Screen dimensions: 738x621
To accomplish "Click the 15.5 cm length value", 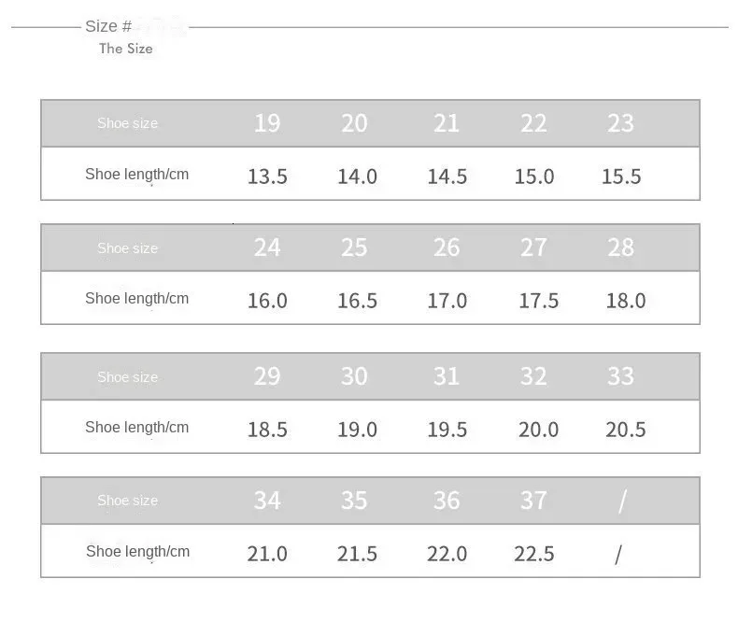I will [621, 176].
